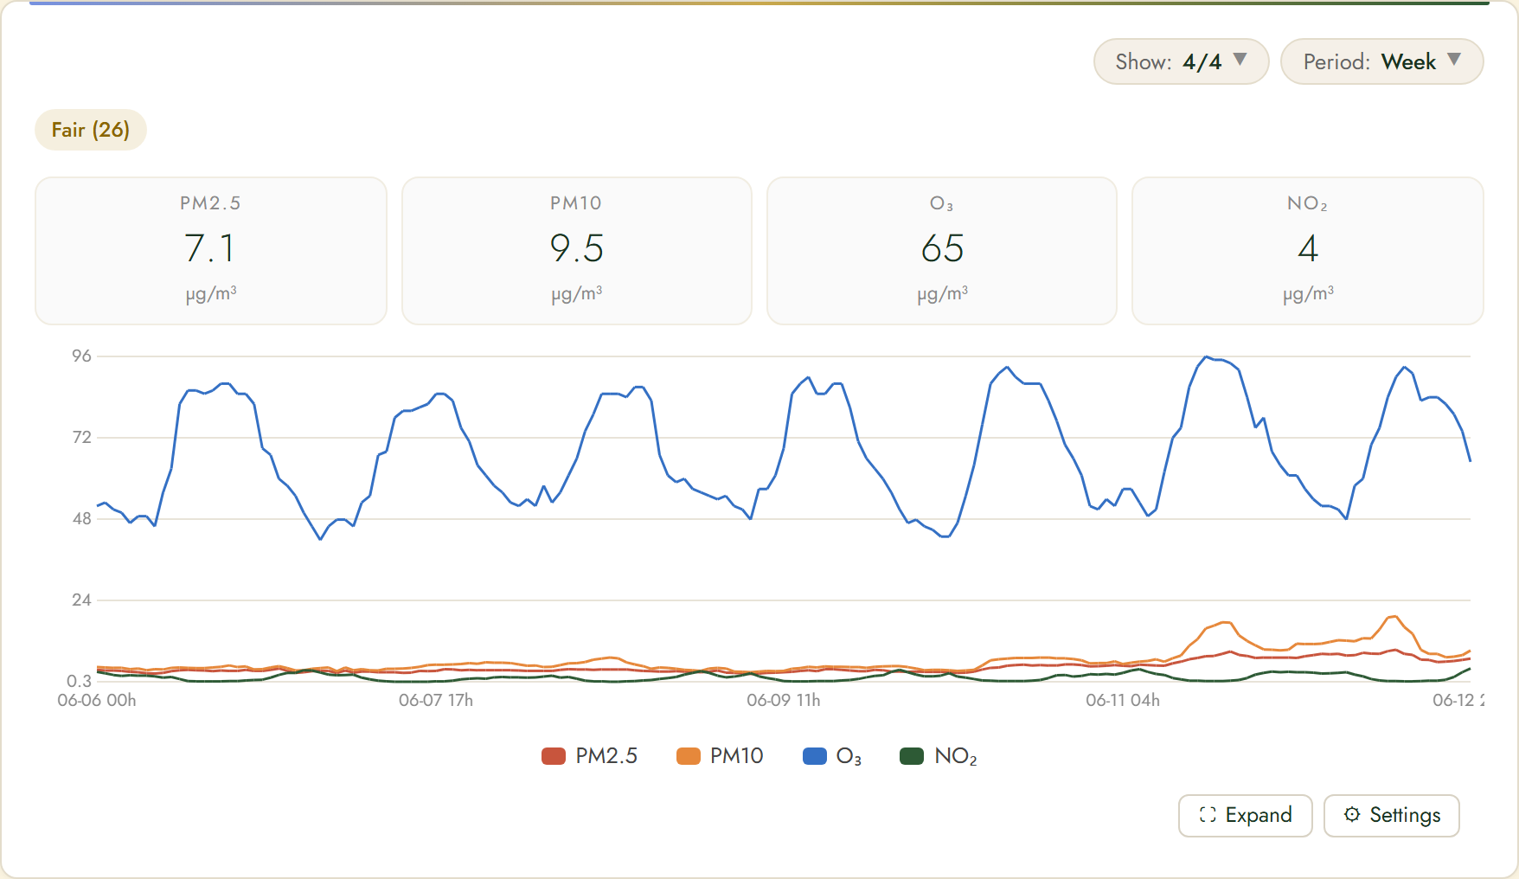Click the 06-07 17h x-axis label

[436, 700]
